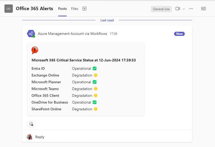The width and height of the screenshot is (215, 147).
Task: Click green check for Microsoft Planner
Action: click(x=95, y=82)
